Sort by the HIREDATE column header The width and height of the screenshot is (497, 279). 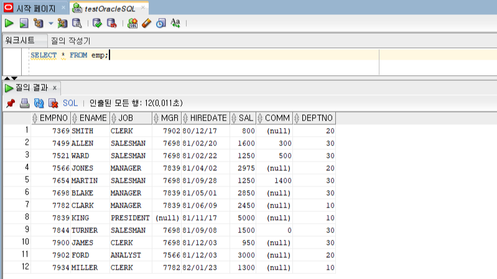click(206, 118)
